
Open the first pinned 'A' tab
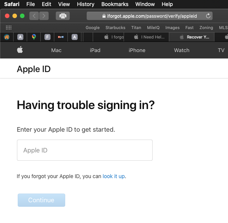pyautogui.click(x=20, y=37)
